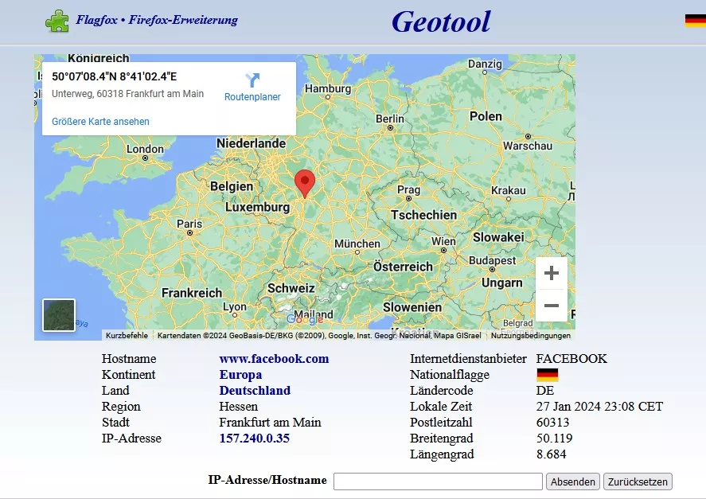Click the local time 27 Jan 2024 23:08 CET
The width and height of the screenshot is (706, 499).
[x=599, y=406]
